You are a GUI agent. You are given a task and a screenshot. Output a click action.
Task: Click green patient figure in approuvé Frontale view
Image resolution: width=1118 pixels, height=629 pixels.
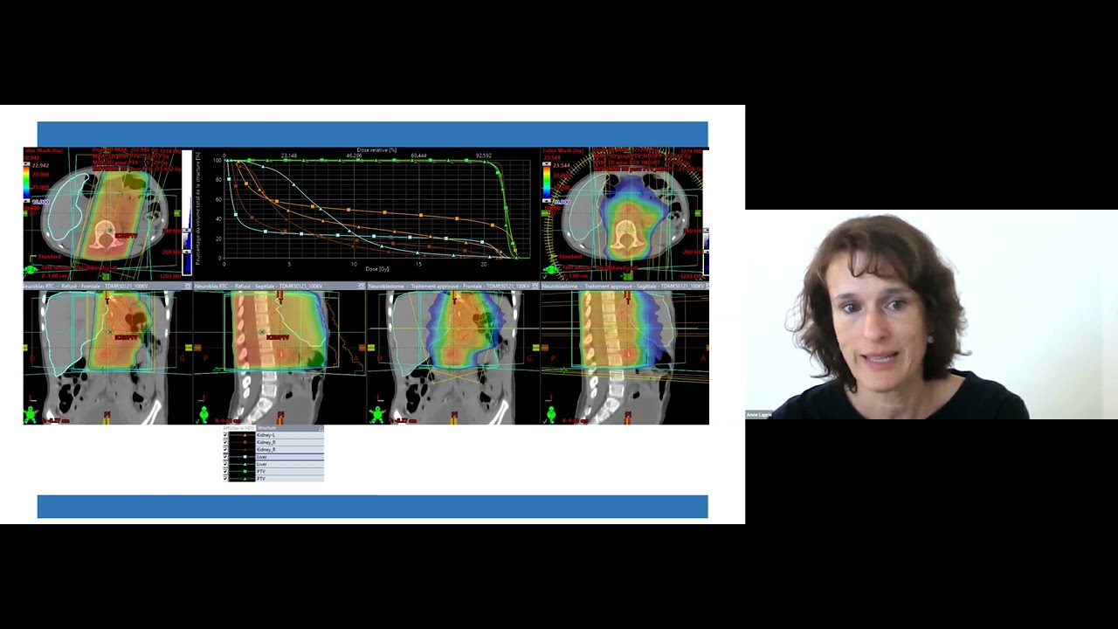pos(377,414)
